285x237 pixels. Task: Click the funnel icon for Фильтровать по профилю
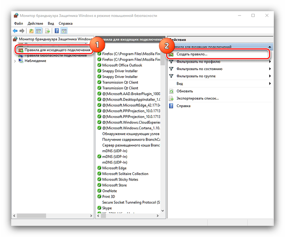tap(171, 62)
